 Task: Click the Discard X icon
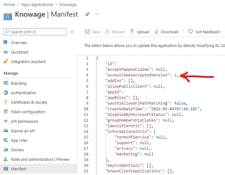[x=107, y=31]
